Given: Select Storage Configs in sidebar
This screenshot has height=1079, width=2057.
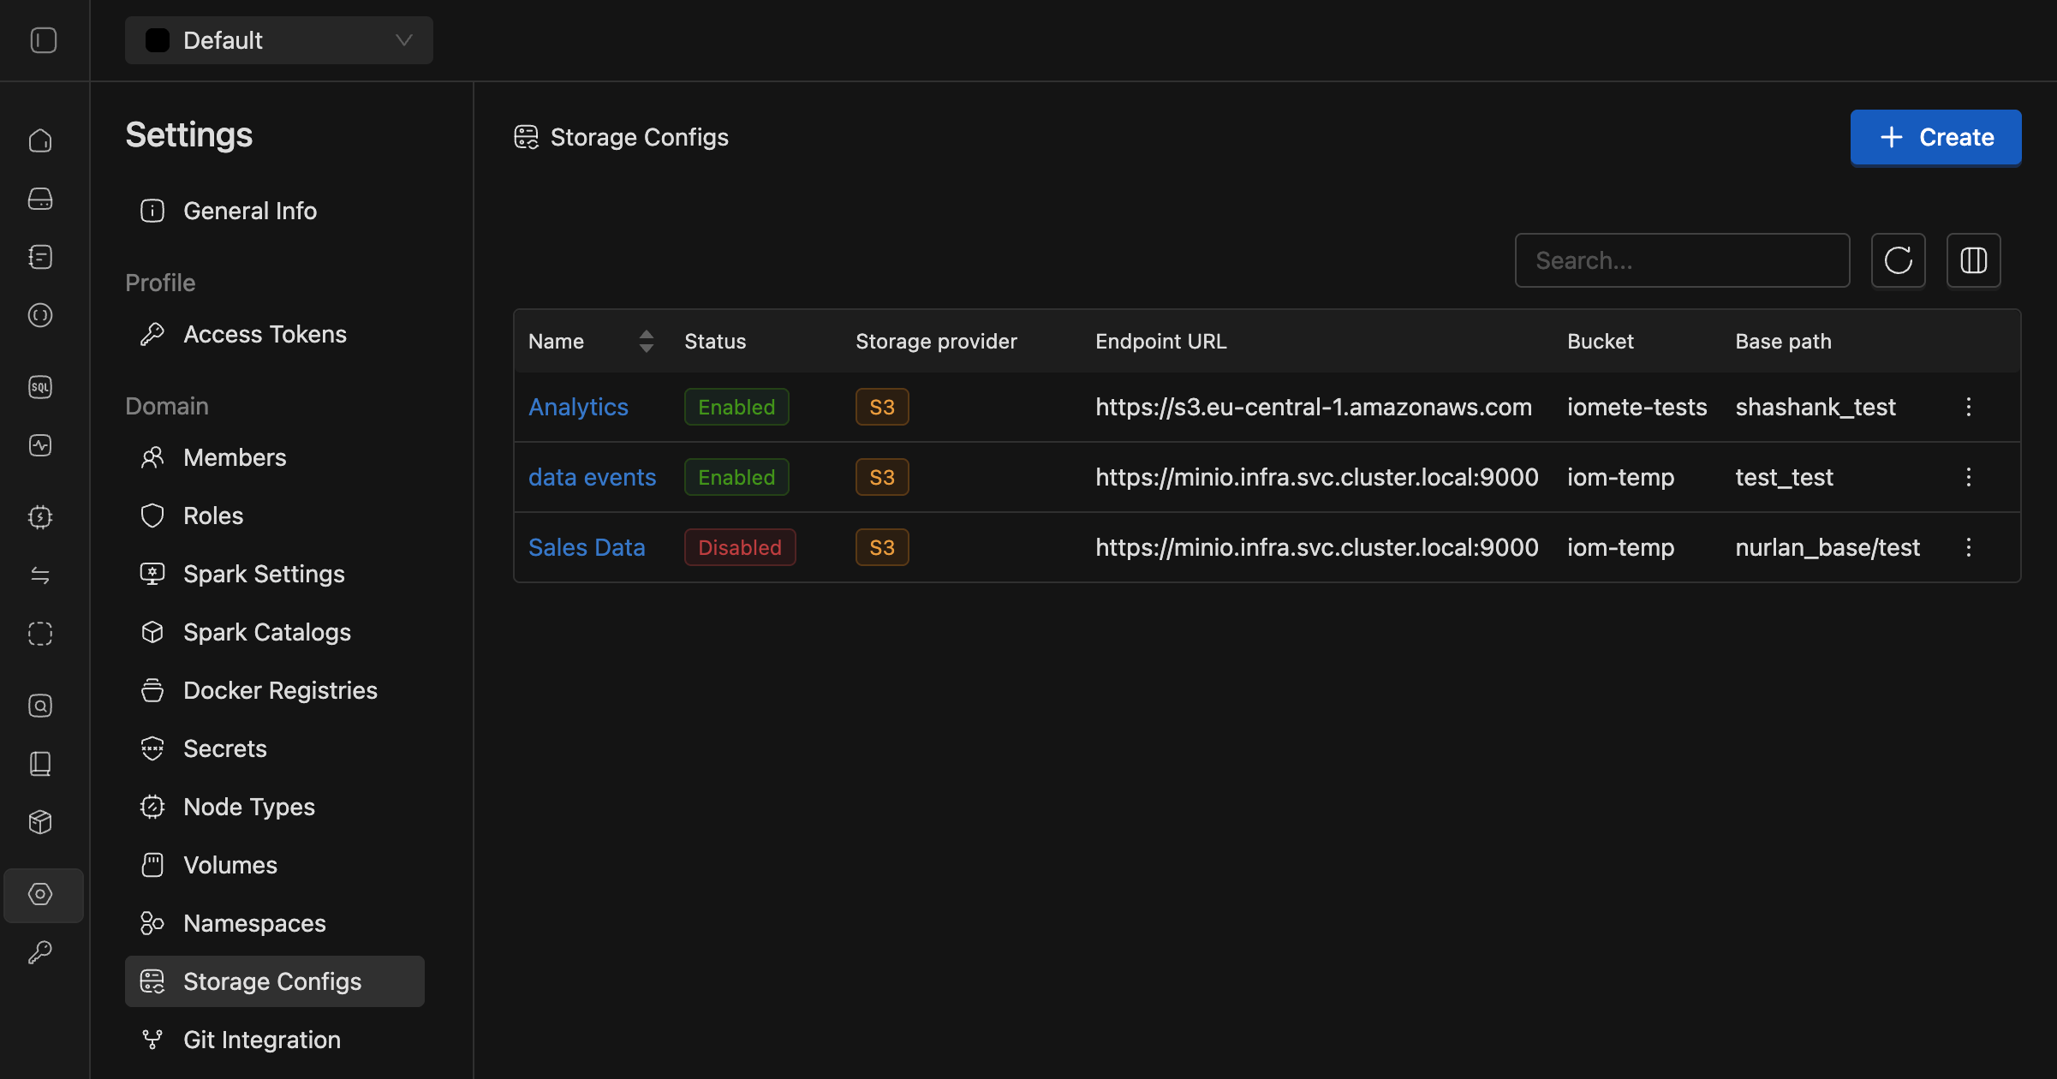Looking at the screenshot, I should click(274, 981).
